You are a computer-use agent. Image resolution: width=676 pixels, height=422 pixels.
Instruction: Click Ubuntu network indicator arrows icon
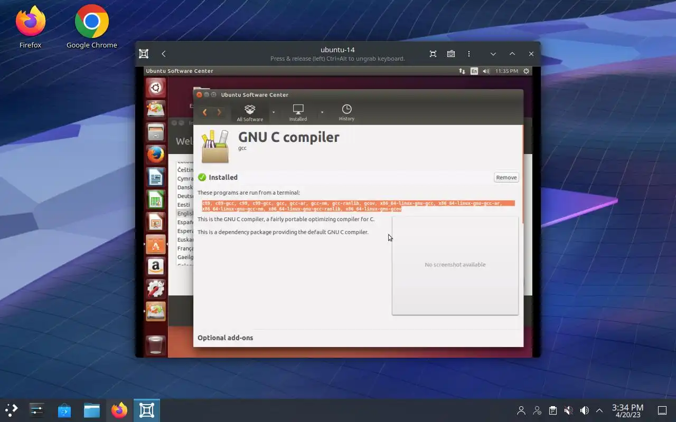pos(462,71)
